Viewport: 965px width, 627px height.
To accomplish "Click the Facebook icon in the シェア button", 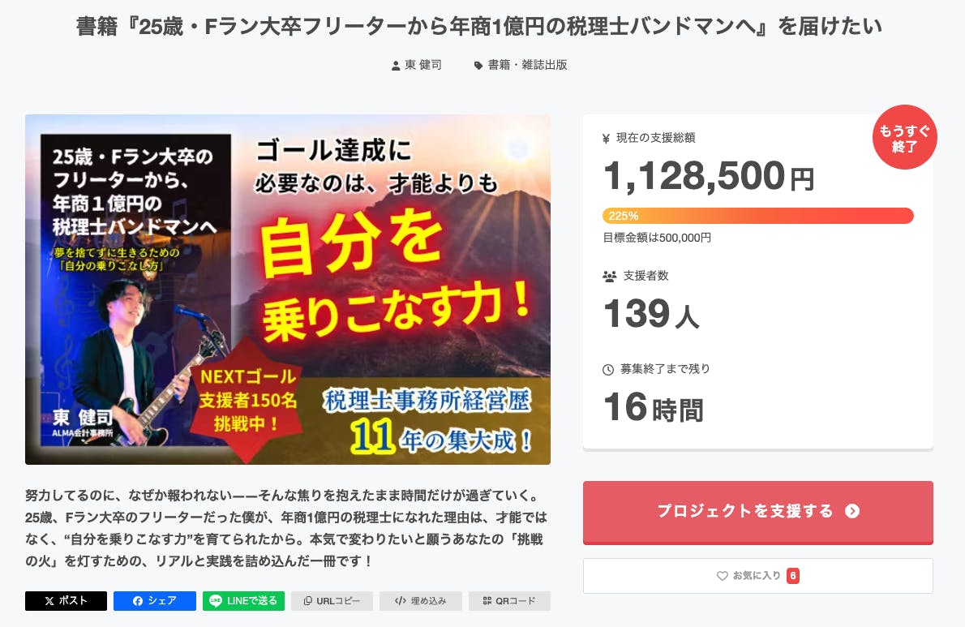I will (138, 601).
